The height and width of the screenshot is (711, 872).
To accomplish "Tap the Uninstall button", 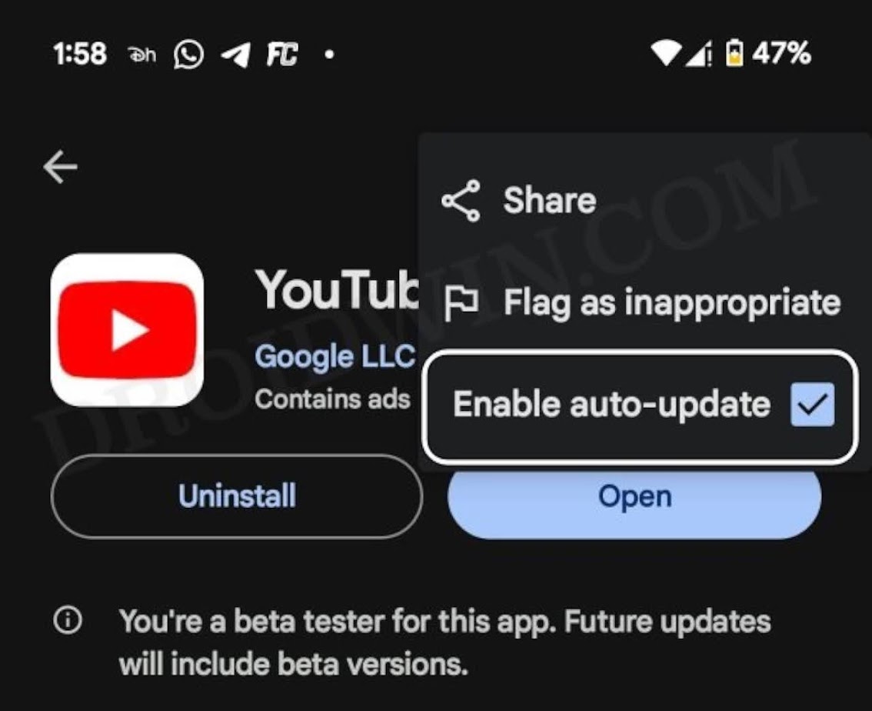I will pos(237,496).
